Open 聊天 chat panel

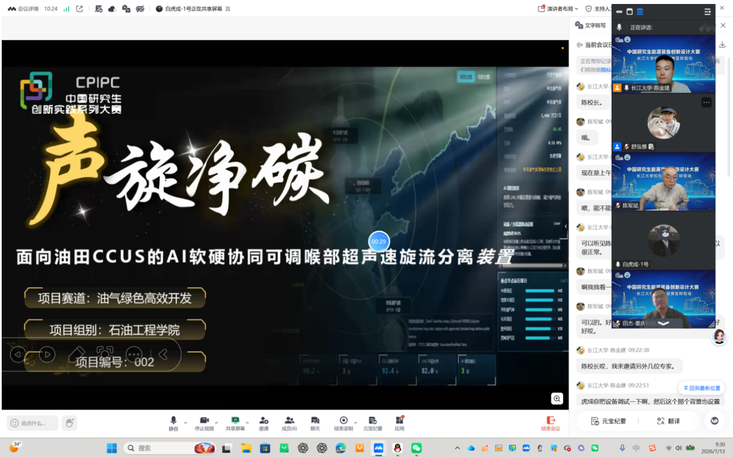coord(315,423)
